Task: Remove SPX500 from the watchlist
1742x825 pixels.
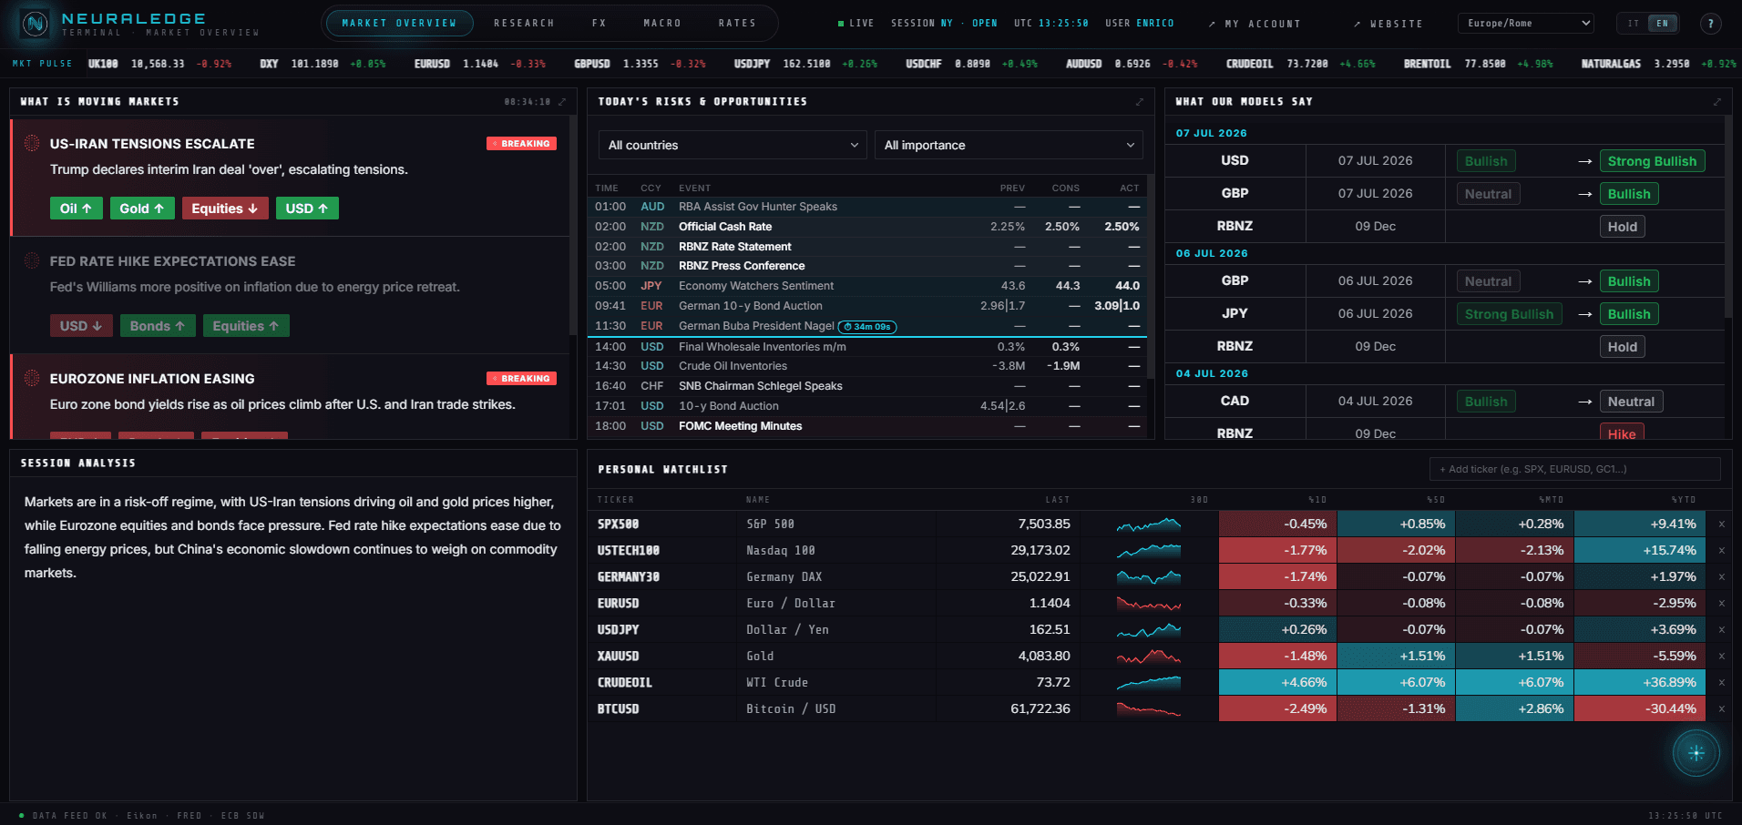Action: coord(1721,525)
